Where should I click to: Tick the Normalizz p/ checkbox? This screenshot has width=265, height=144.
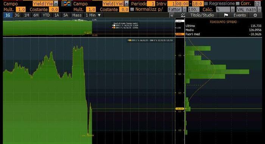132,9
